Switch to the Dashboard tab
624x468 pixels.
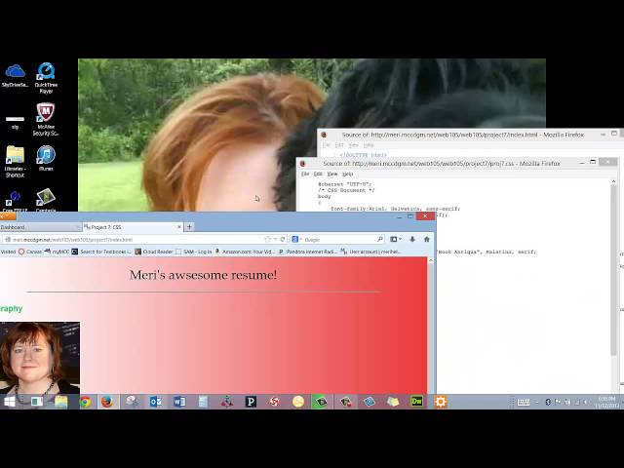click(x=40, y=227)
